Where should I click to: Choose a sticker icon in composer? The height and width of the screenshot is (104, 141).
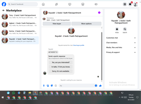pos(52,85)
